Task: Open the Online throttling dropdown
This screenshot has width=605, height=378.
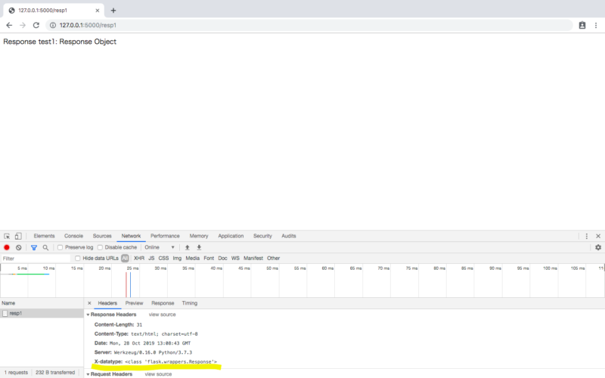Action: pyautogui.click(x=159, y=247)
